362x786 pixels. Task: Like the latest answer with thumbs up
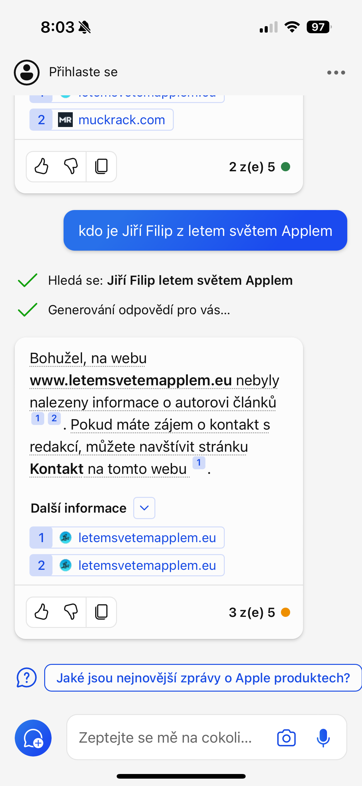point(41,612)
